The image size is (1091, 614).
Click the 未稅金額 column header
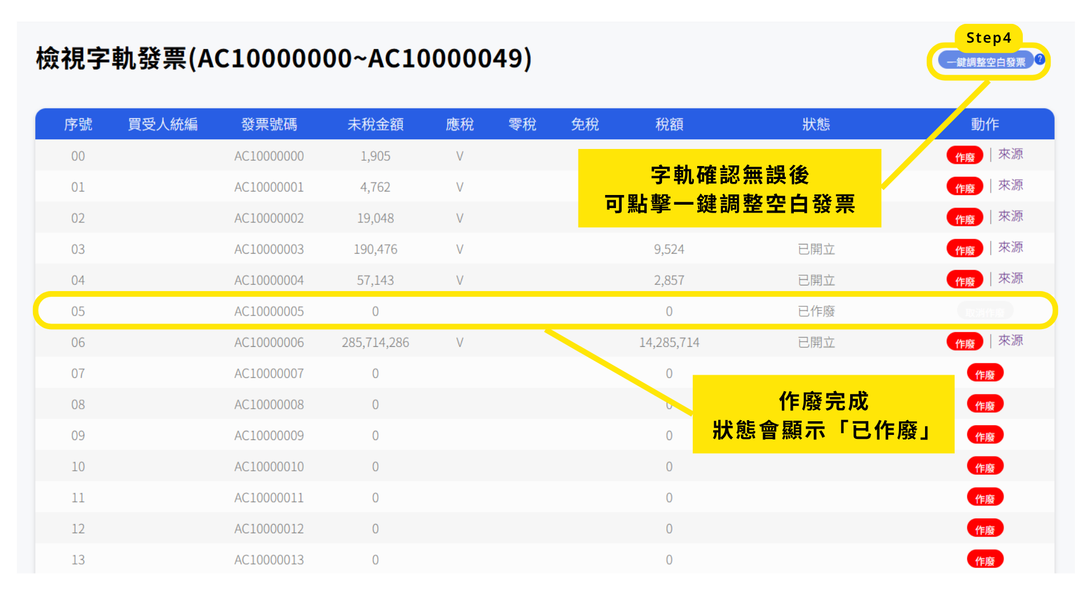[375, 124]
